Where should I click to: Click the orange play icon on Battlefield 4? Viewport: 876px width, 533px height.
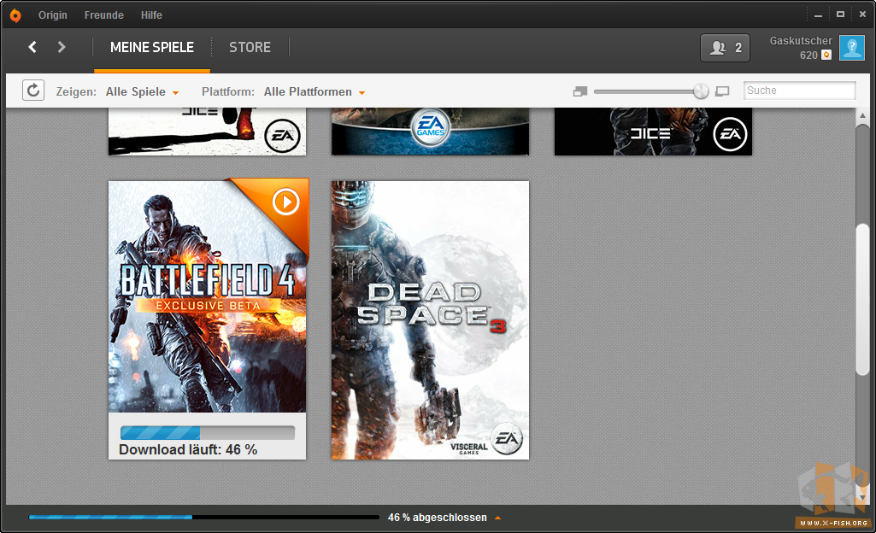click(286, 202)
